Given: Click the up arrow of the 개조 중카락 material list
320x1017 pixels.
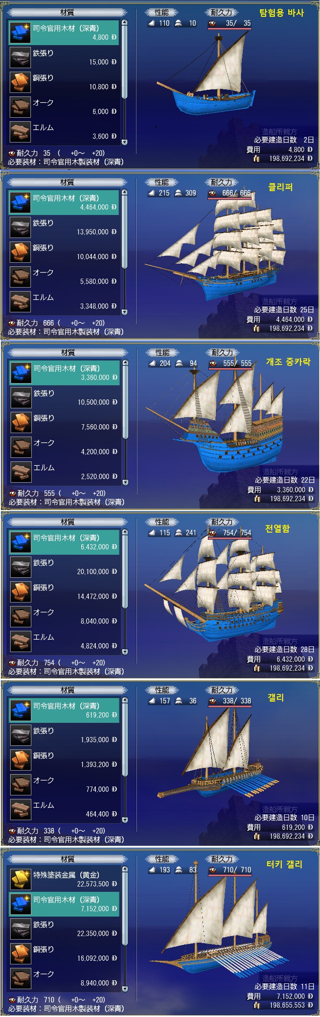Looking at the screenshot, I should pos(125,363).
